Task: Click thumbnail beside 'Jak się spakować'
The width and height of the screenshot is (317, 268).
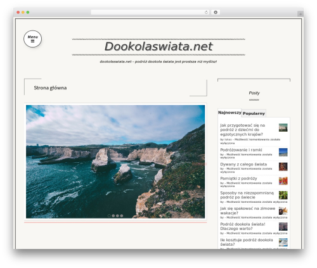Action: click(x=283, y=211)
